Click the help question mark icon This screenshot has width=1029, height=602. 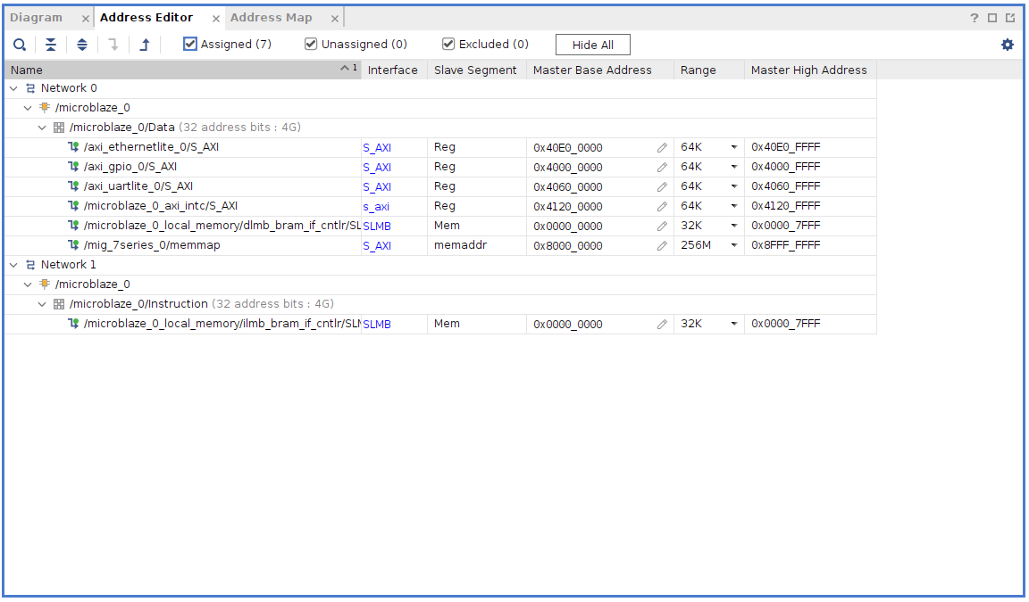[x=975, y=18]
